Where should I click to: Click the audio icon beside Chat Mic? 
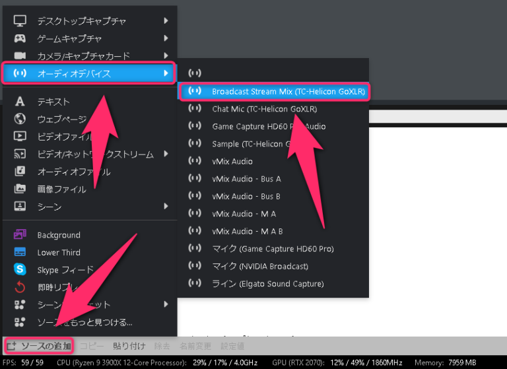tap(195, 108)
